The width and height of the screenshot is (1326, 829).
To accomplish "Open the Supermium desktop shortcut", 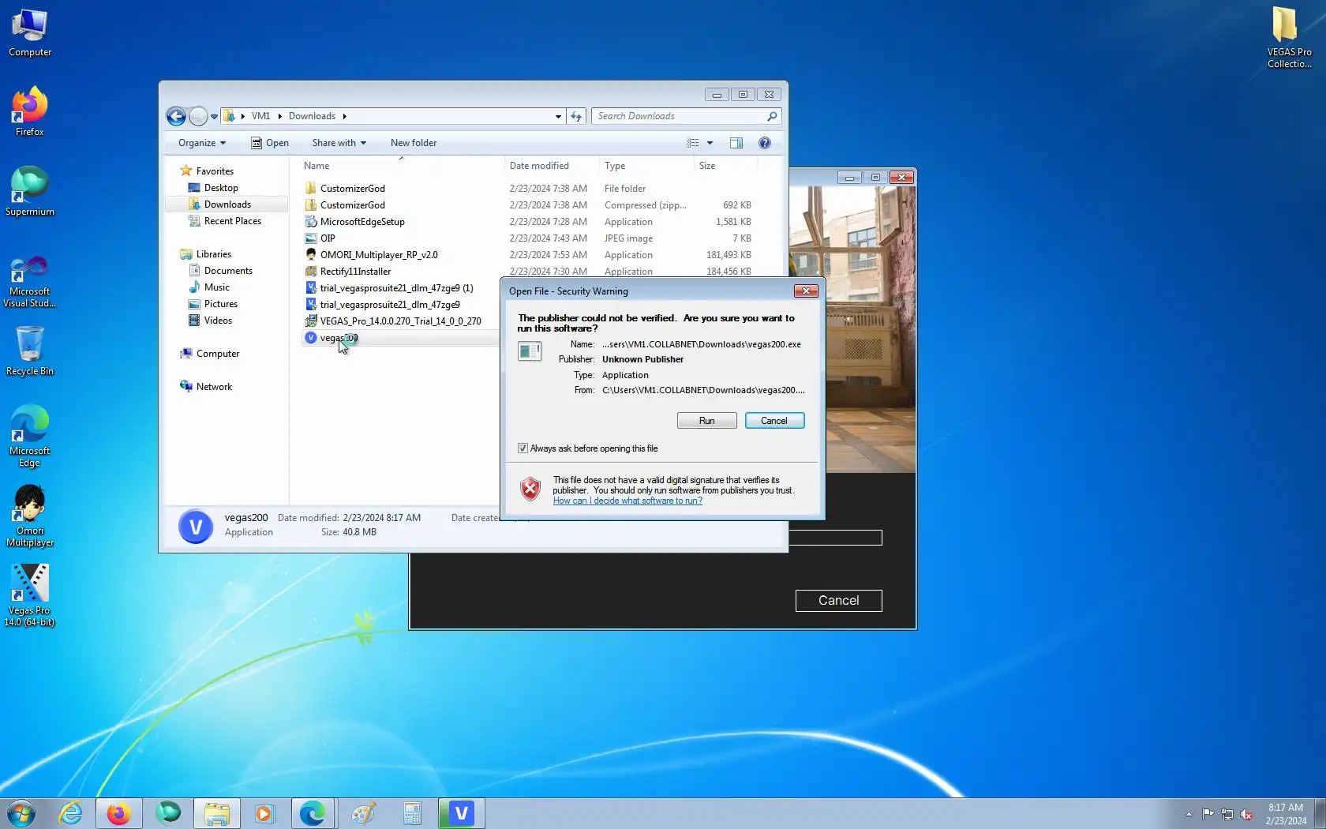I will tap(30, 192).
